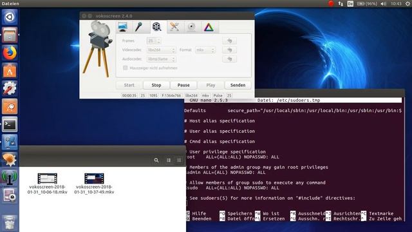This screenshot has width=412, height=232.
Task: Open Ubuntu Software orange bag icon
Action: (10, 71)
